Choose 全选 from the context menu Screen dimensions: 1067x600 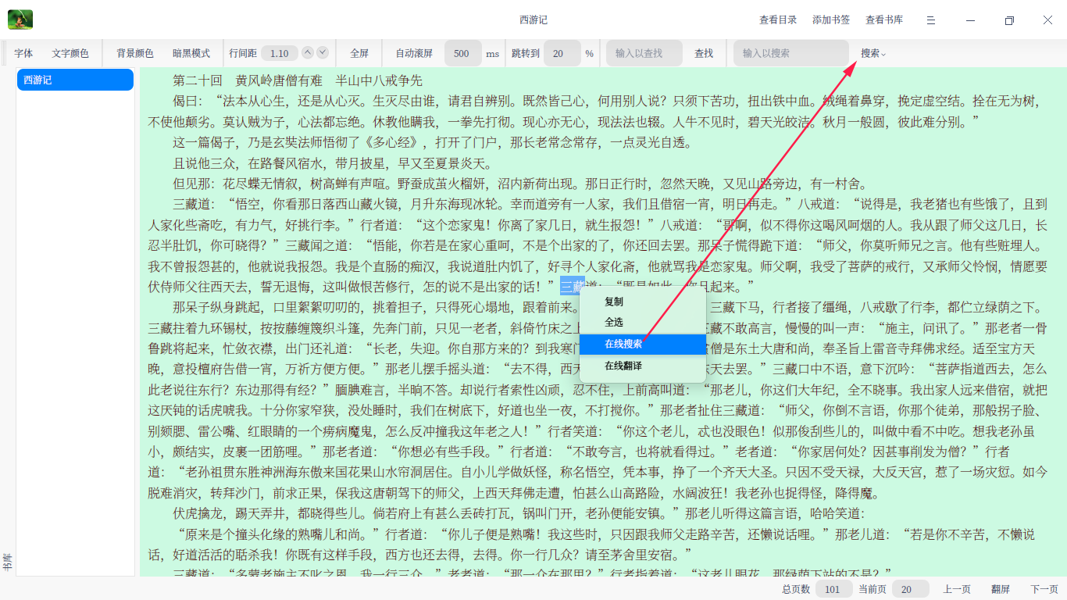642,322
